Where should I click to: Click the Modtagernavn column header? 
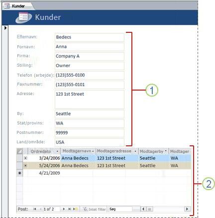(78, 151)
